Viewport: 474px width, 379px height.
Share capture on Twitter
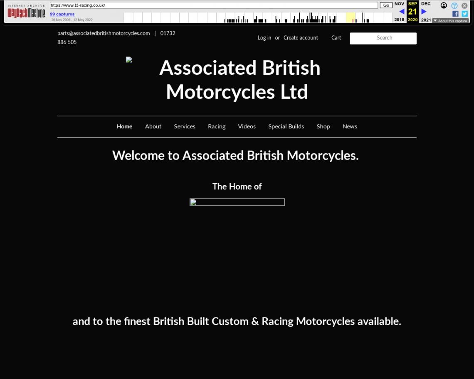click(x=464, y=14)
